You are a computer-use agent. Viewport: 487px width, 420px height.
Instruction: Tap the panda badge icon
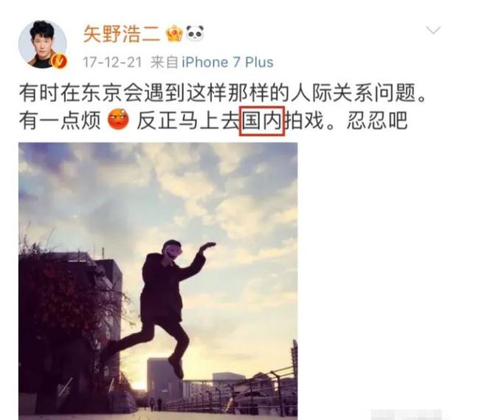195,33
